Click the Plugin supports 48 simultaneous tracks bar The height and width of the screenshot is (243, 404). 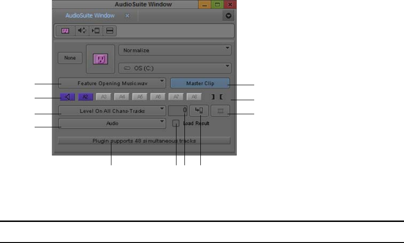[144, 141]
